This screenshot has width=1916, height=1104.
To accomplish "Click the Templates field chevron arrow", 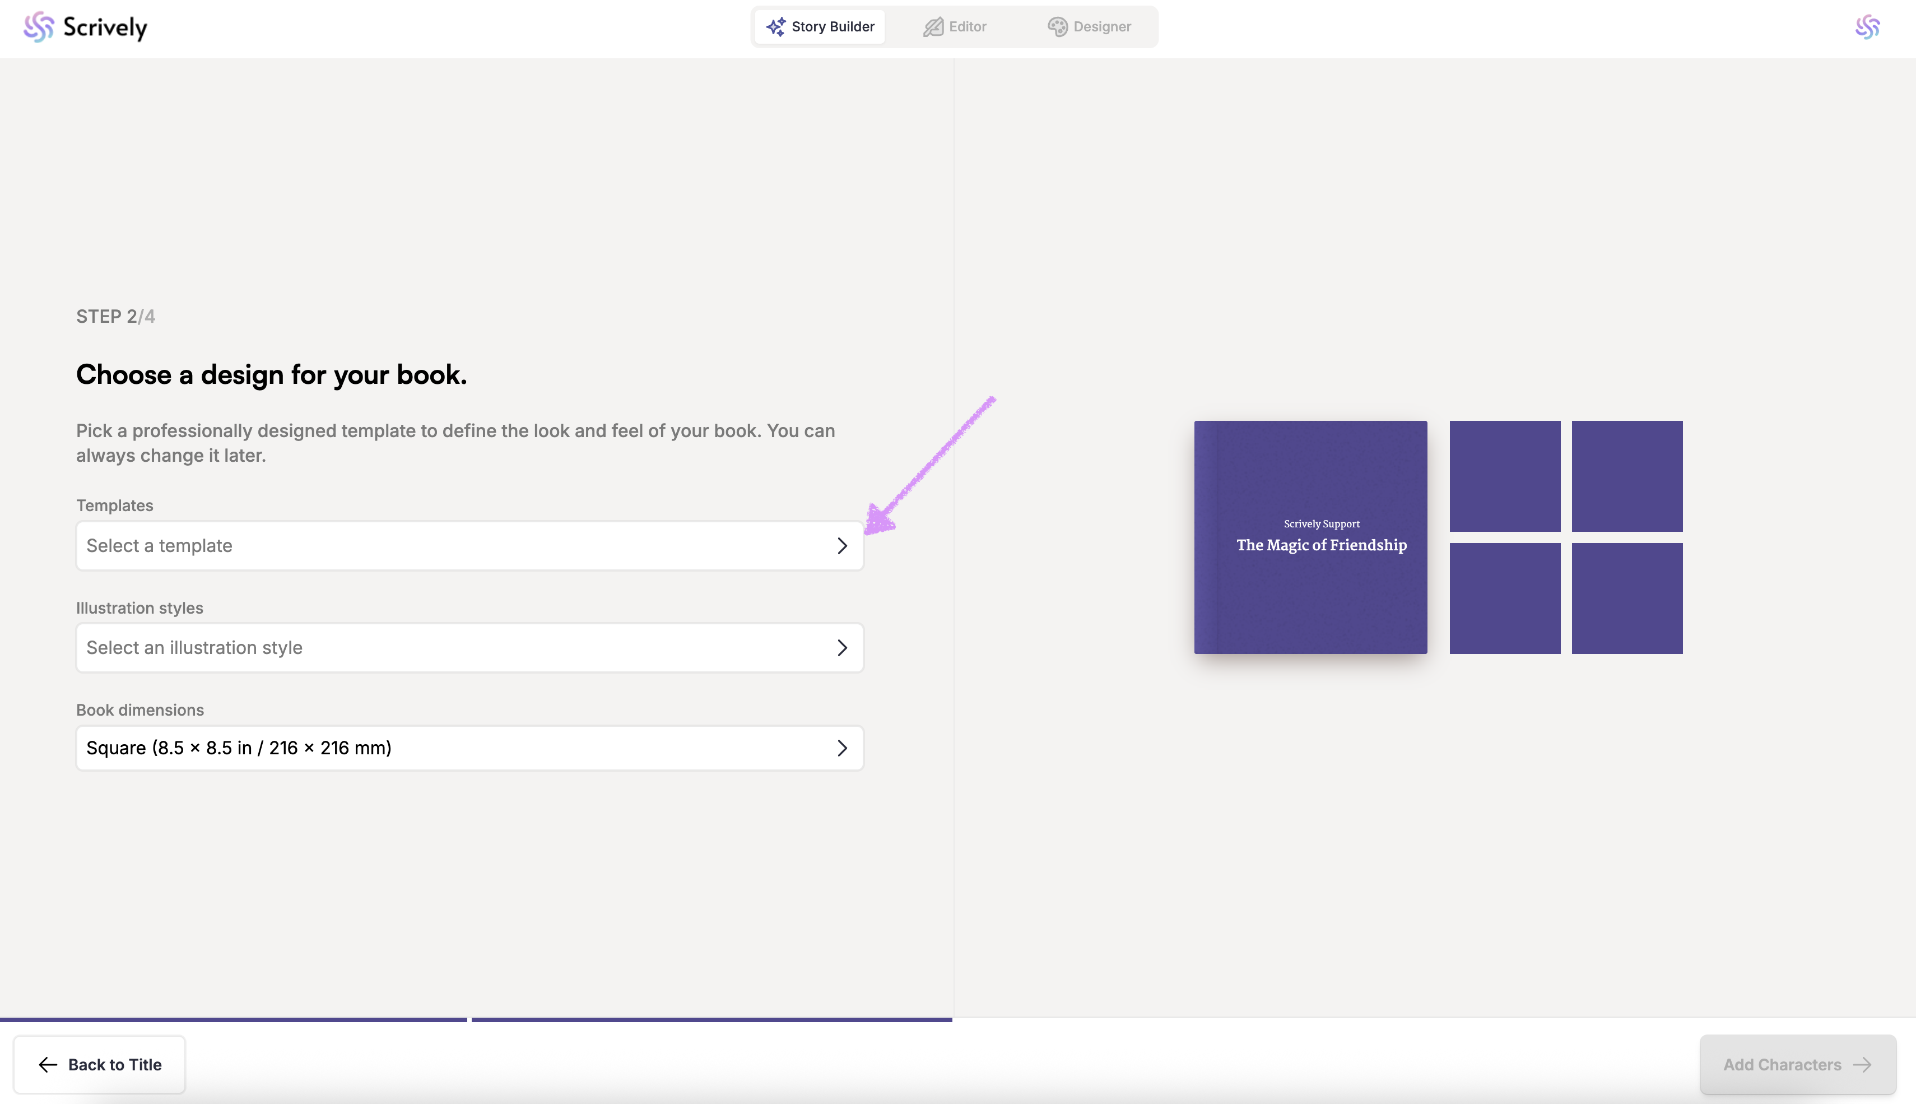I will point(842,546).
